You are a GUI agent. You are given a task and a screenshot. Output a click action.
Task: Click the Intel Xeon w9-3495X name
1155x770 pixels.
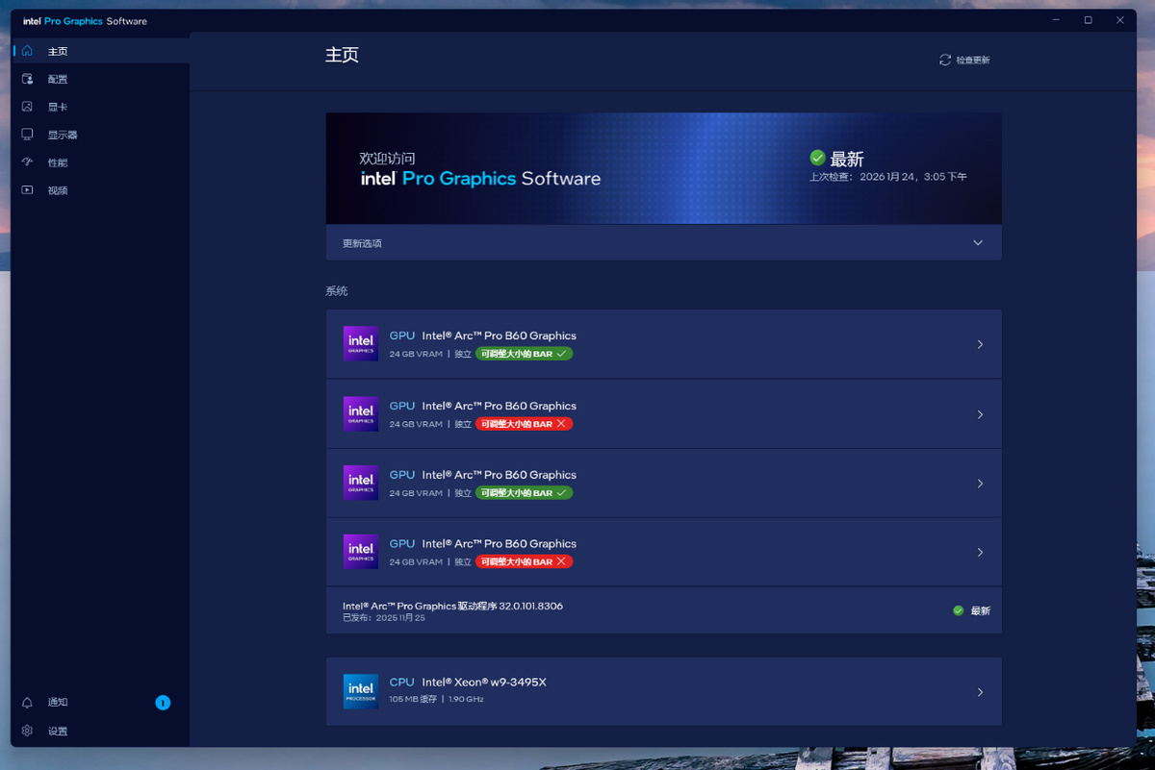484,683
